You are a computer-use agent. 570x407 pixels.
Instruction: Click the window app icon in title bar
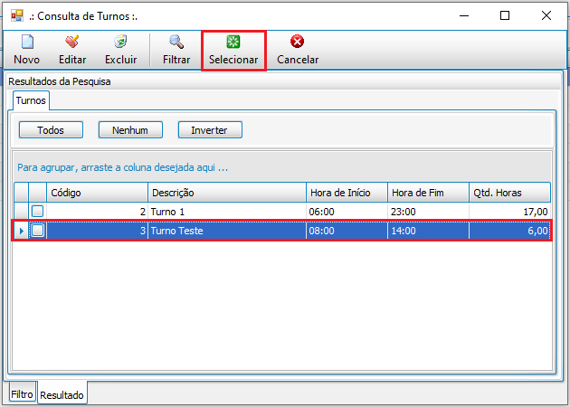[17, 15]
